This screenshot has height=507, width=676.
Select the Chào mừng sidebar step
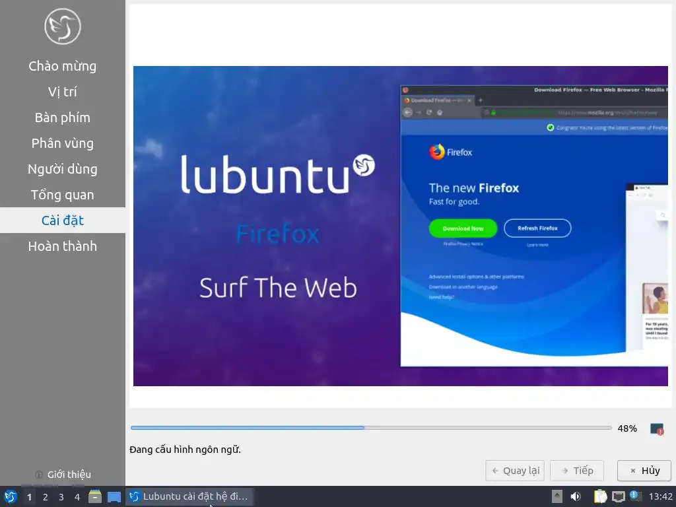(x=63, y=66)
